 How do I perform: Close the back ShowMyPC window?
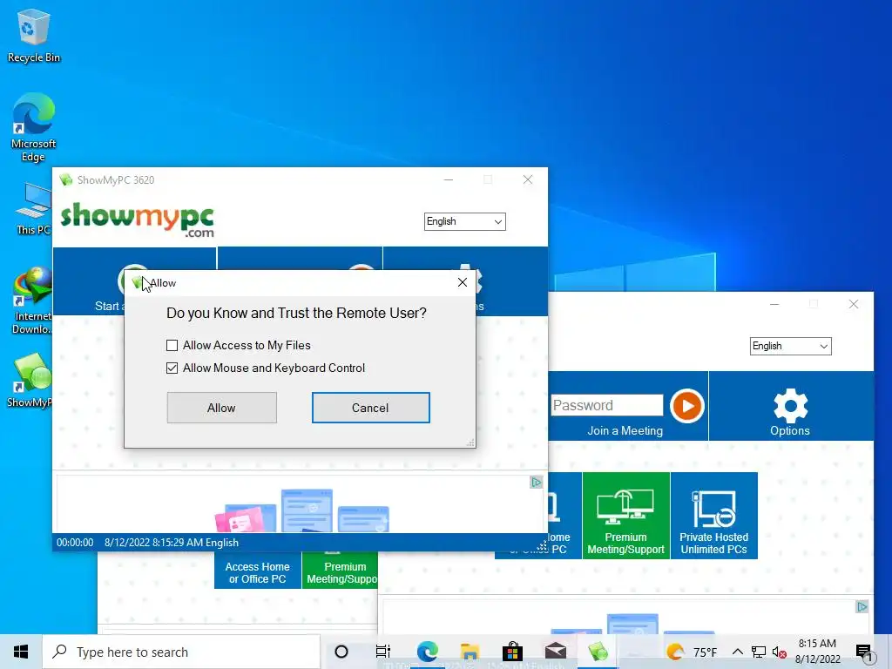click(854, 304)
